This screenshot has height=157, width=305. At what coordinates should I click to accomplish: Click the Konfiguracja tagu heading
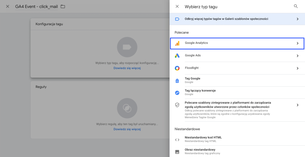point(49,24)
